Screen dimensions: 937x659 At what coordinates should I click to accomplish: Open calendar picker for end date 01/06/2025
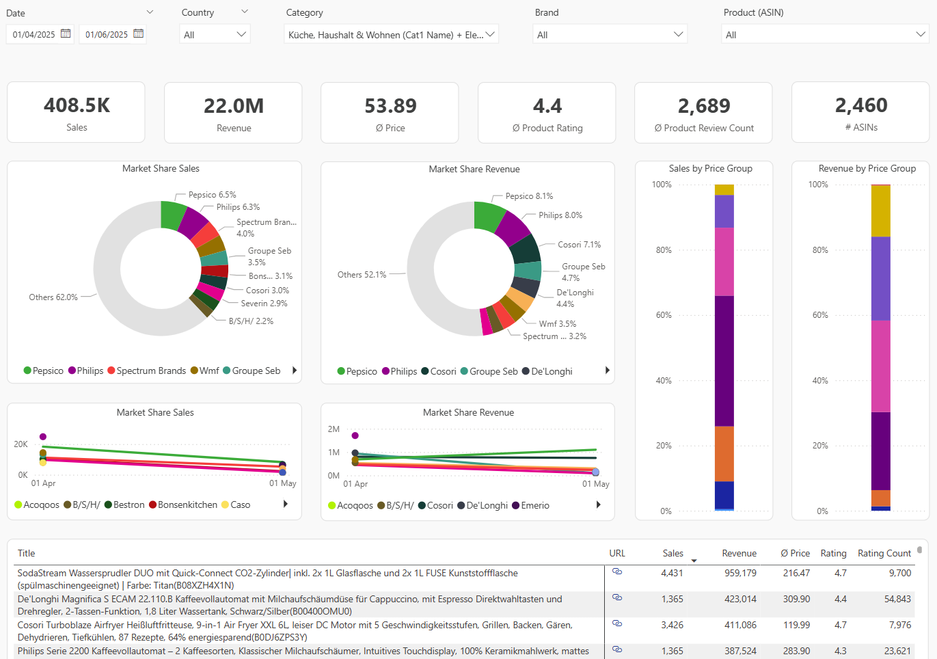(139, 33)
